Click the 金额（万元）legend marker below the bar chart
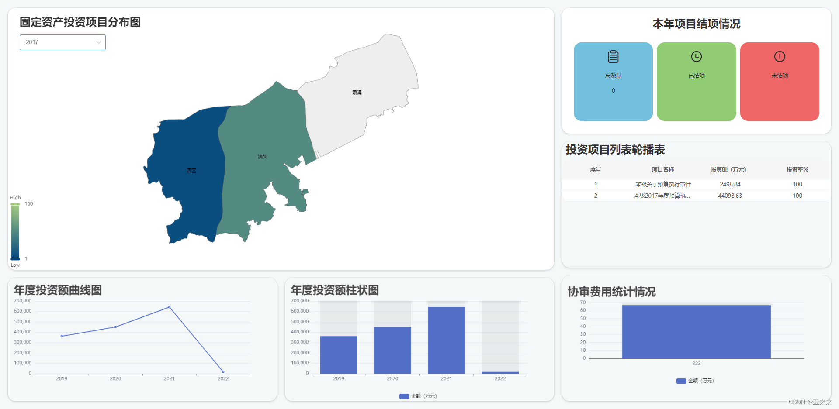839x409 pixels. pos(404,396)
